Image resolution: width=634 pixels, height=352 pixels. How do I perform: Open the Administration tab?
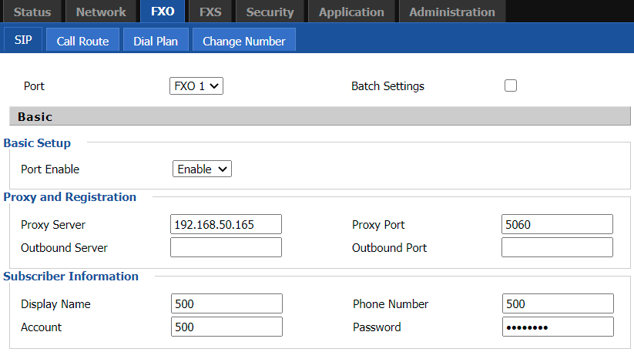coord(452,12)
